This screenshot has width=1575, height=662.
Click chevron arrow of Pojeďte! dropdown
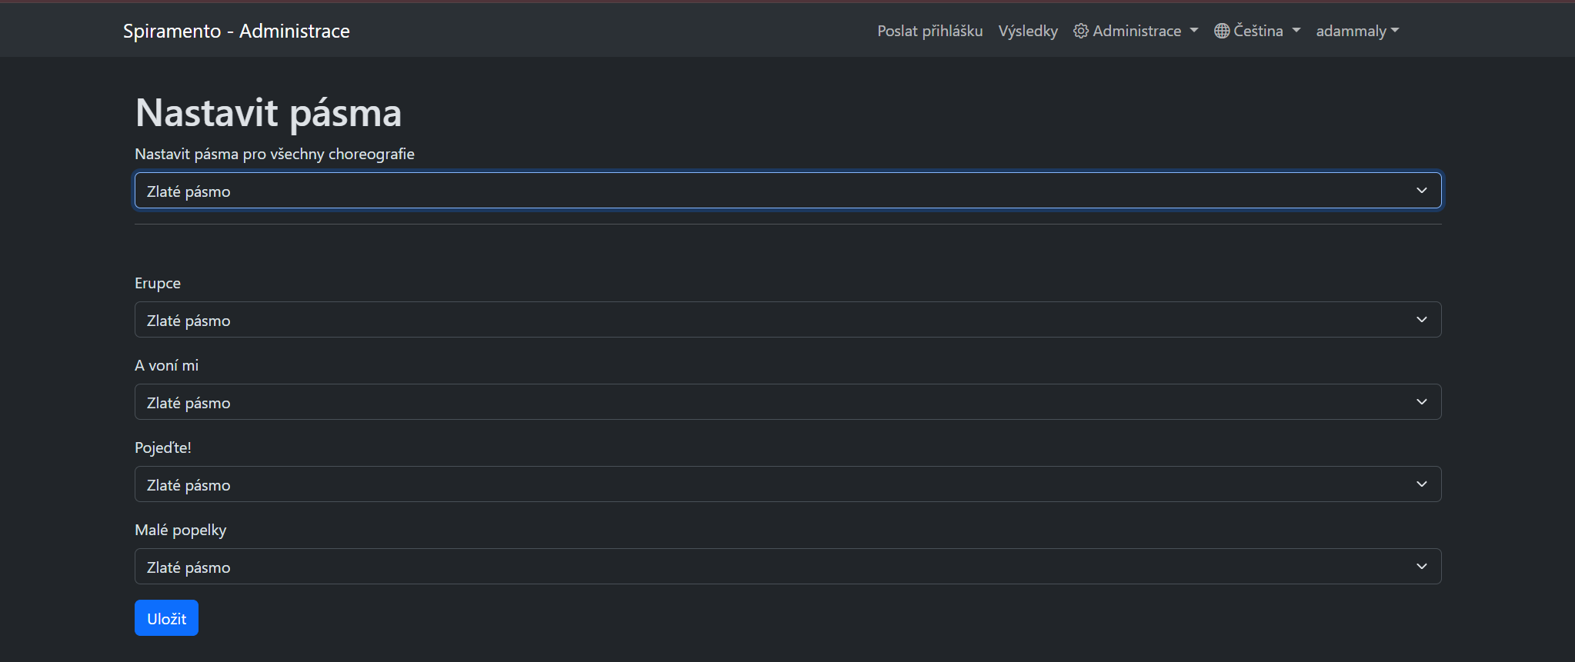pos(1421,484)
